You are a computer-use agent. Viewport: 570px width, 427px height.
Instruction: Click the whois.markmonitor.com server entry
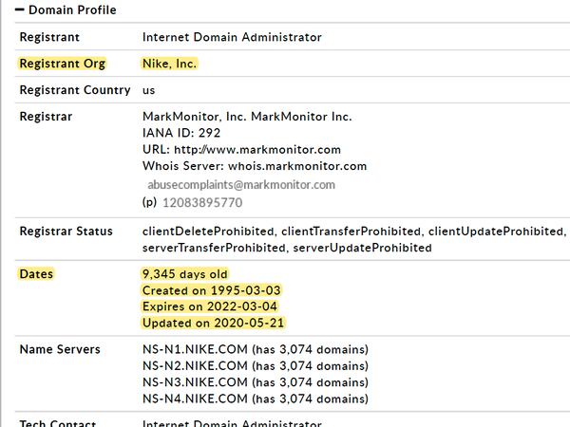297,166
